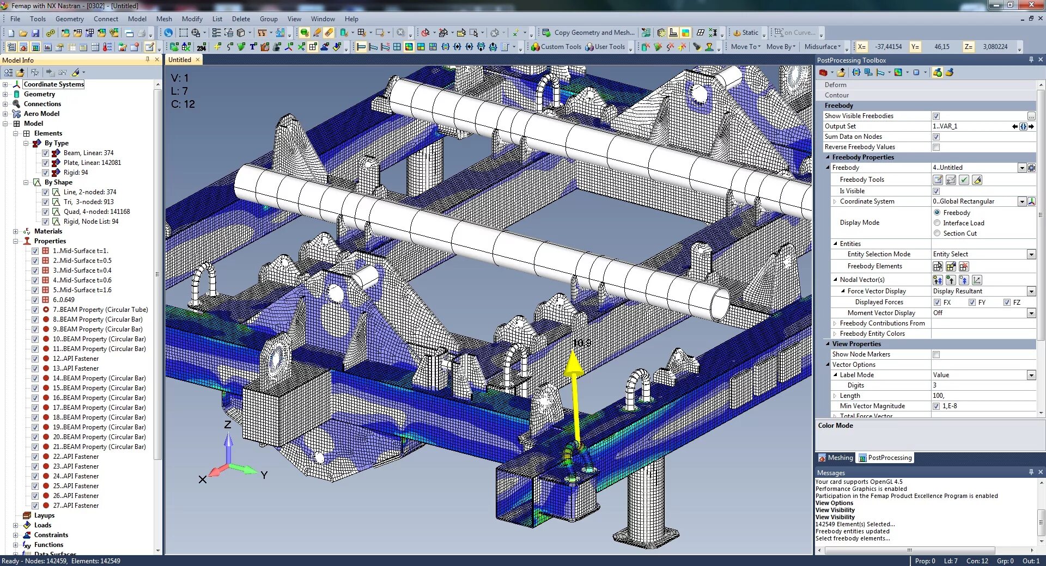The width and height of the screenshot is (1046, 566).
Task: Click the add Freebody Elements icon
Action: coord(938,266)
